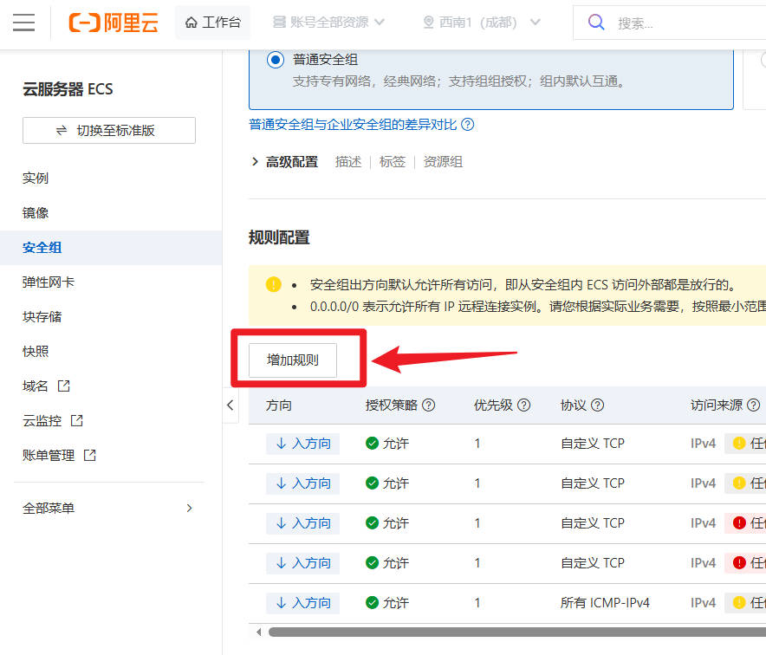Go to 实例 in the sidebar
The width and height of the screenshot is (766, 655).
point(36,178)
